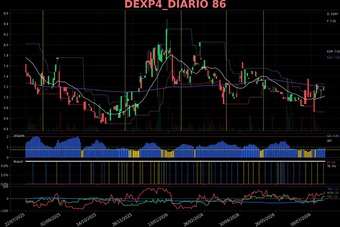Click the tall green candle at 8.5 peak
This screenshot has height=227, width=340.
(167, 40)
